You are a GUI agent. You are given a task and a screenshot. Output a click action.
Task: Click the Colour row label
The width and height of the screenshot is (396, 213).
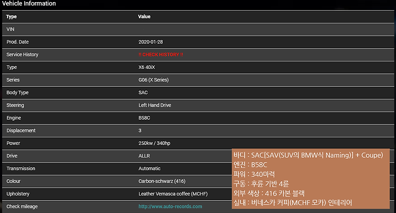(x=13, y=181)
